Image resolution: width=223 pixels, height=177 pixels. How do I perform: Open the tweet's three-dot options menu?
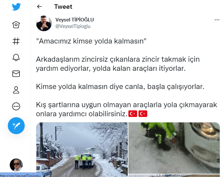tap(217, 20)
